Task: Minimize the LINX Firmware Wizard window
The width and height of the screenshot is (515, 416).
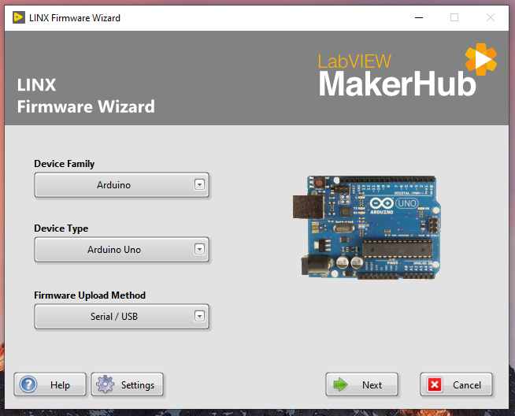Action: (419, 17)
